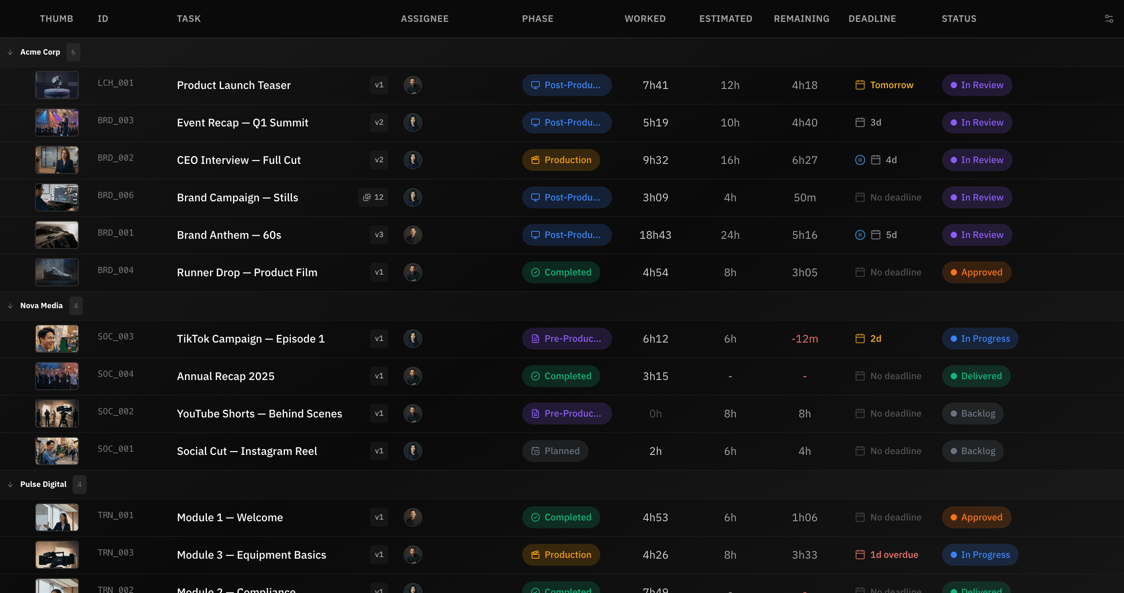Click assignee avatar for Brand Anthem — 60s

(413, 235)
